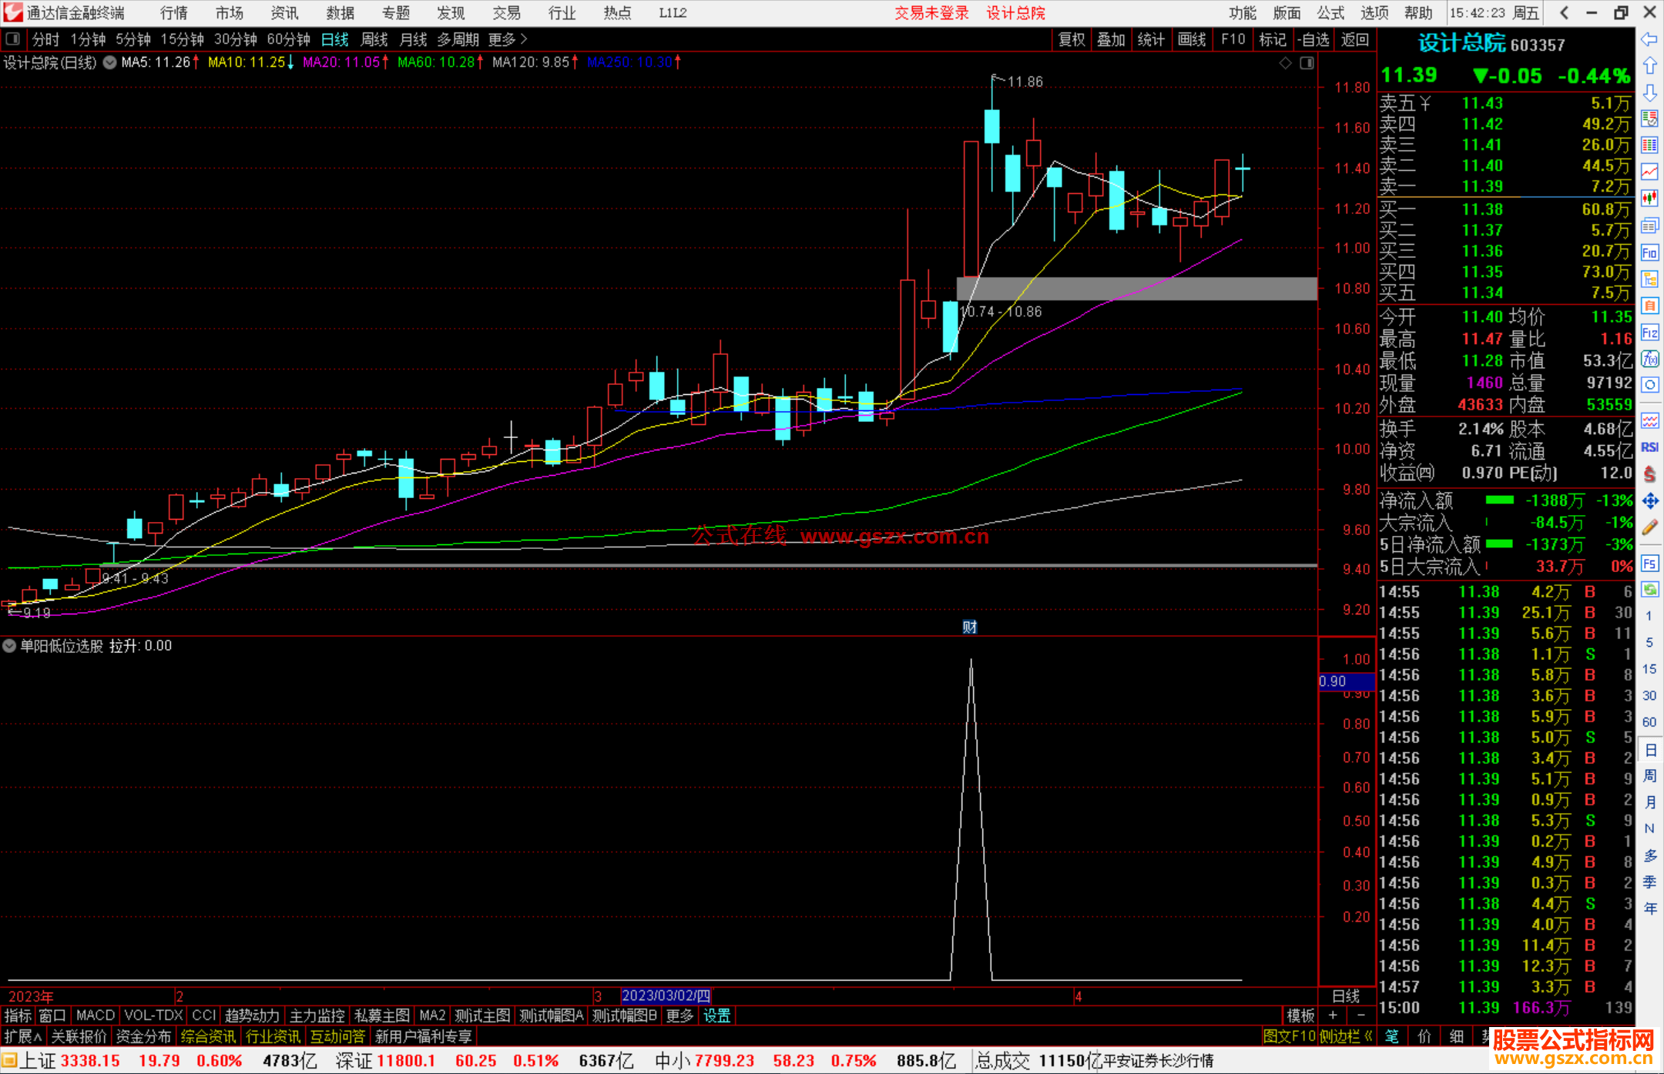Click the 2023/03/02 date marker on timeline

tap(666, 996)
